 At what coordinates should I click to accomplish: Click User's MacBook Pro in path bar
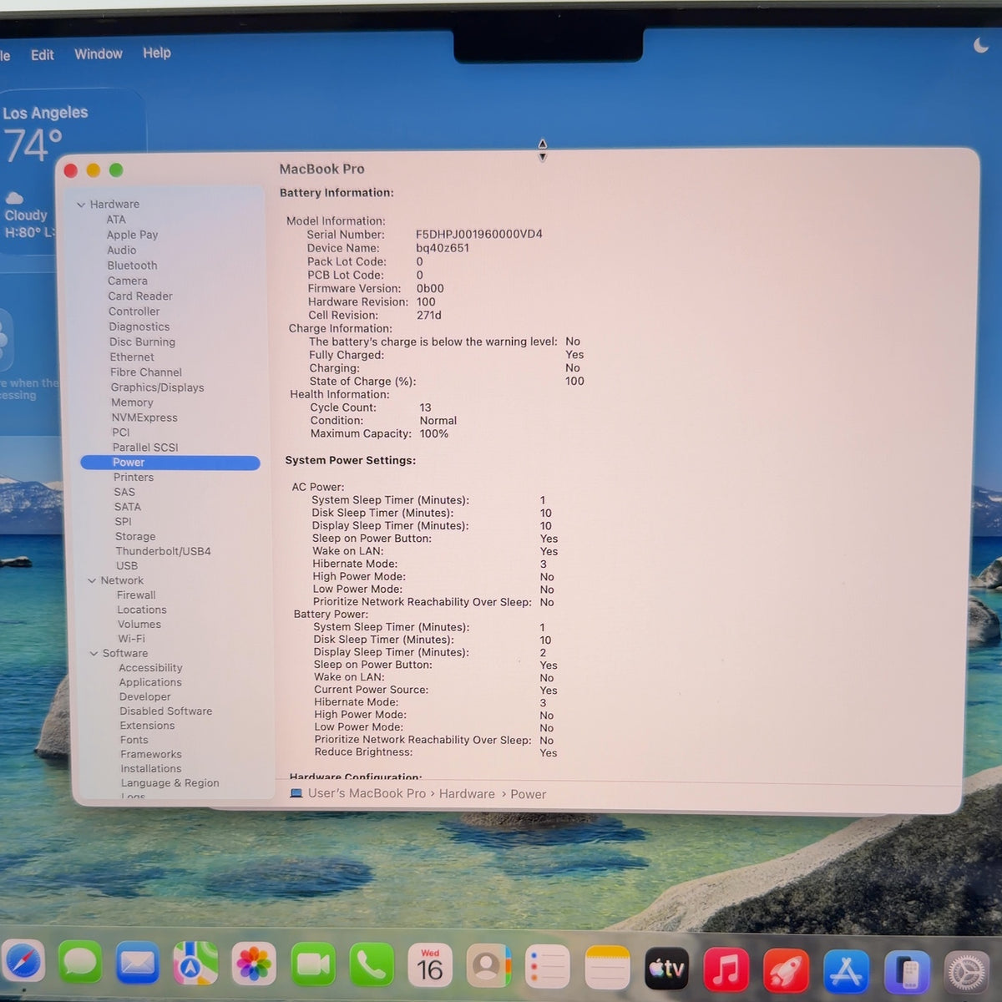tap(367, 793)
